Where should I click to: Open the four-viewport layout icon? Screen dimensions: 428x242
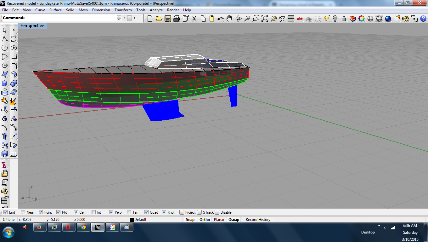pyautogui.click(x=291, y=19)
